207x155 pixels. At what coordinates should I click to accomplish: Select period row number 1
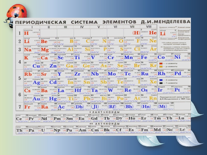click(x=20, y=33)
